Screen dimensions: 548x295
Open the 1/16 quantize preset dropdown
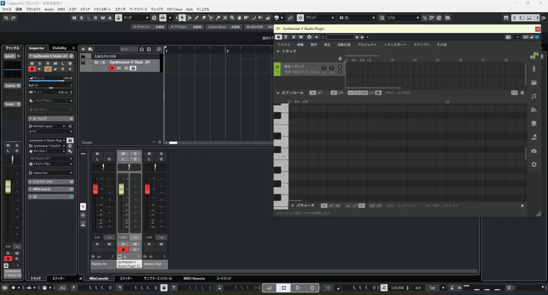coord(403,18)
